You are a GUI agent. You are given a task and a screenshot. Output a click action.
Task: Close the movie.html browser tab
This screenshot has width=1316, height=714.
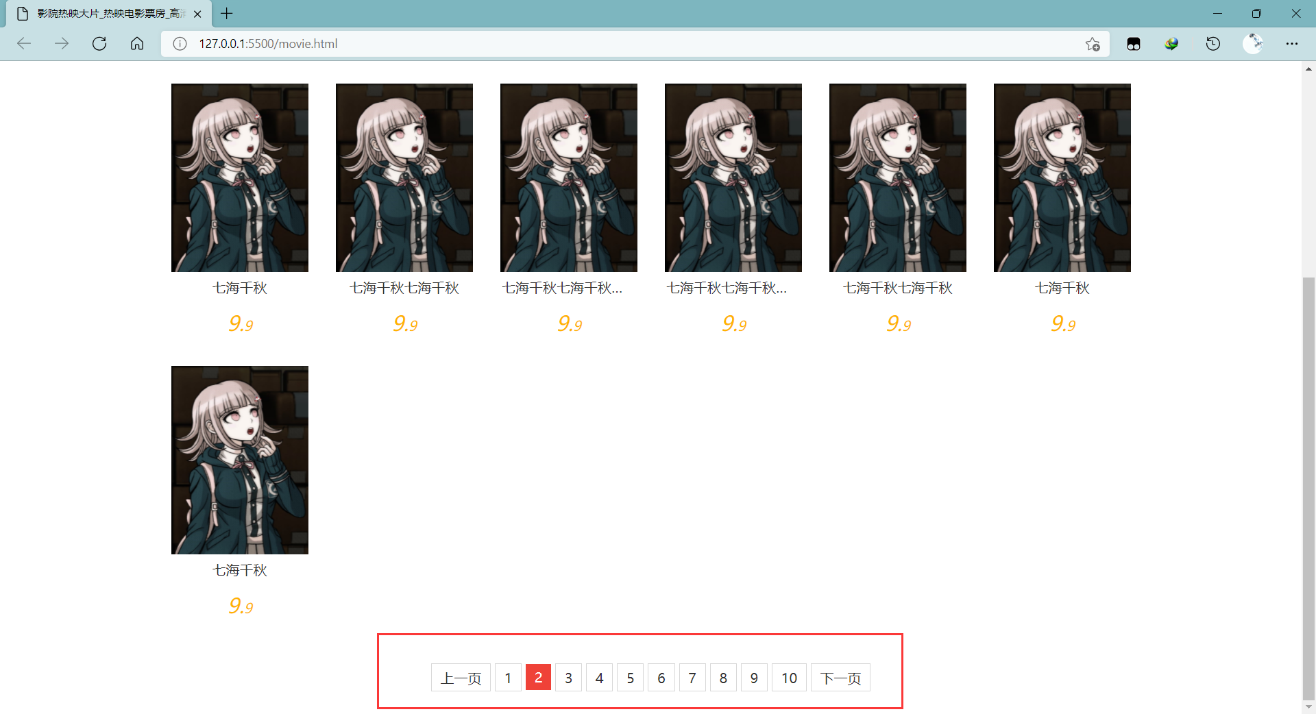point(197,14)
